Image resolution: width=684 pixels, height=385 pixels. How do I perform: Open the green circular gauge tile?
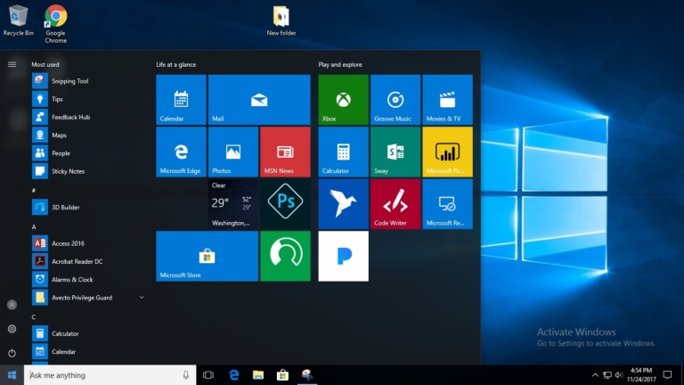[285, 257]
